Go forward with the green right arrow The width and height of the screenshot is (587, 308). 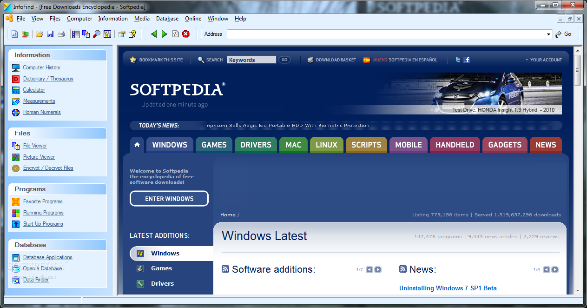click(165, 34)
